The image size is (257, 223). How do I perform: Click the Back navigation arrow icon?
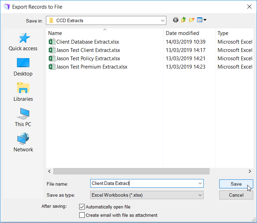[176, 20]
